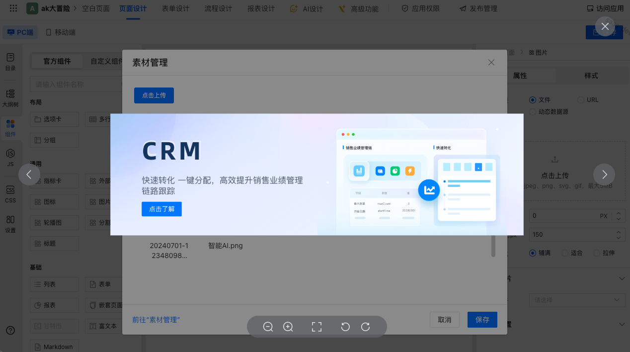Screen dimensions: 630x352
Task: Open the 样式 properties tab
Action: [x=591, y=76]
